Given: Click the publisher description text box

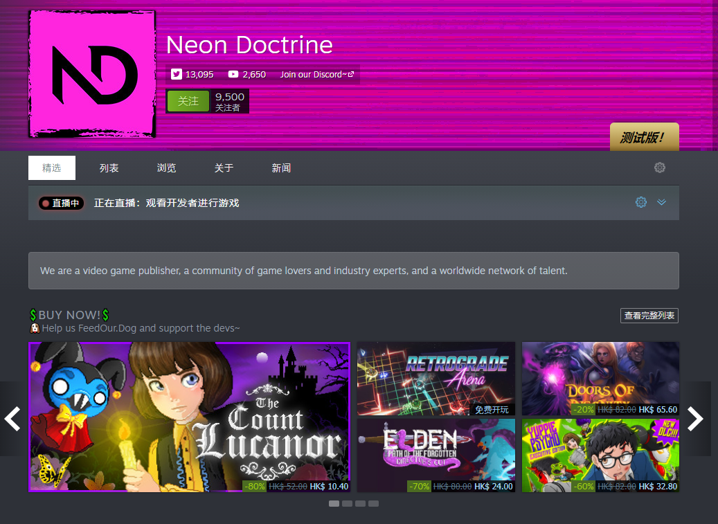Looking at the screenshot, I should tap(354, 271).
